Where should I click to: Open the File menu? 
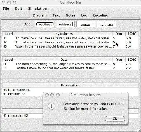6,9
